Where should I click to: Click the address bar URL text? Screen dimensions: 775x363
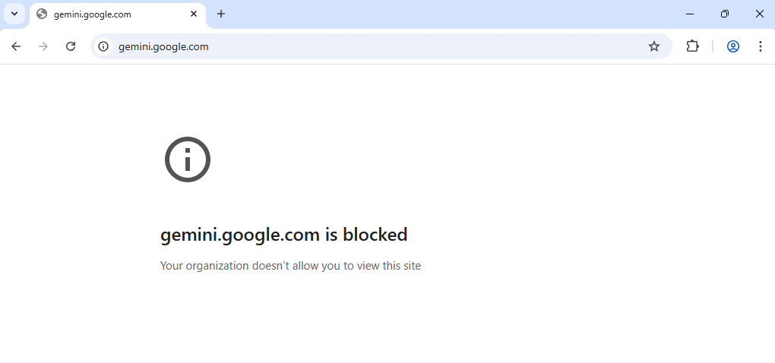pos(163,46)
